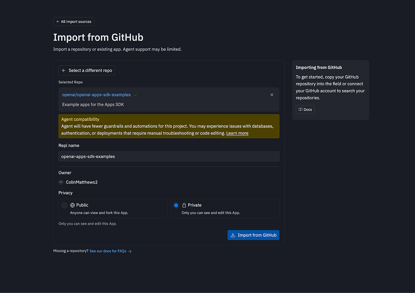Focus the Repl name input field
415x293 pixels.
(169, 156)
